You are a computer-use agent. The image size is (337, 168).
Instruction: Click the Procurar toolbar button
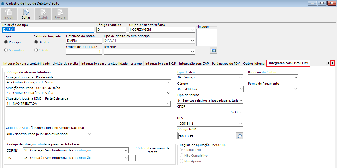(x=60, y=14)
